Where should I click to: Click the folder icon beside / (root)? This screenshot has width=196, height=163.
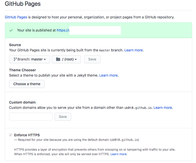pyautogui.click(x=58, y=59)
